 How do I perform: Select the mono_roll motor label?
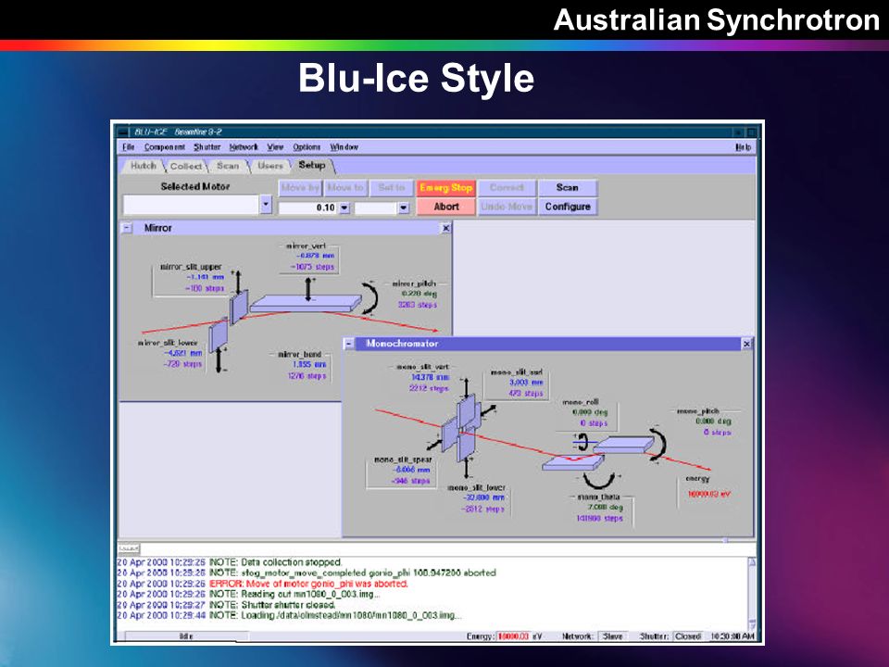click(581, 401)
